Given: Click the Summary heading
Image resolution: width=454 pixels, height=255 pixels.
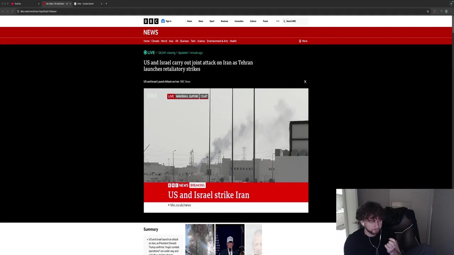Looking at the screenshot, I should pos(151,229).
